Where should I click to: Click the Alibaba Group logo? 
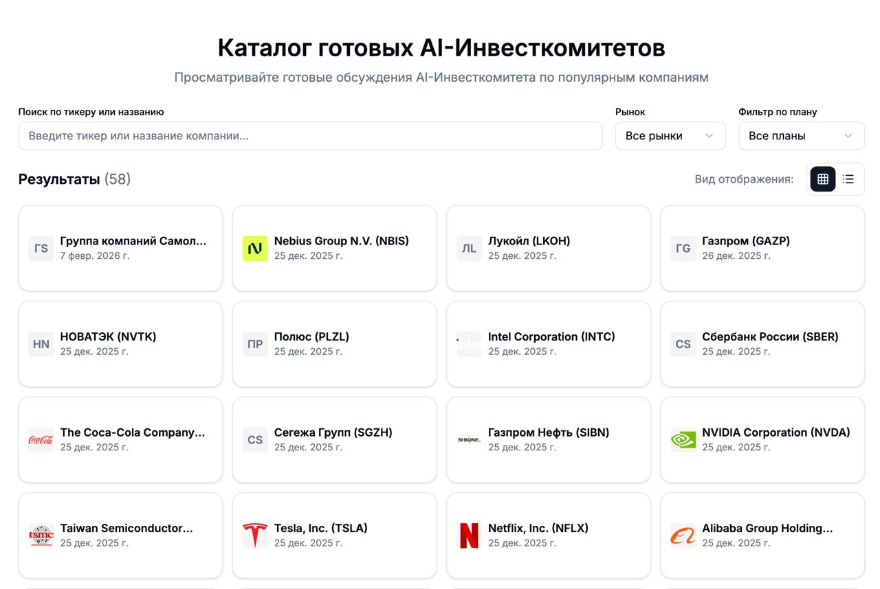683,535
